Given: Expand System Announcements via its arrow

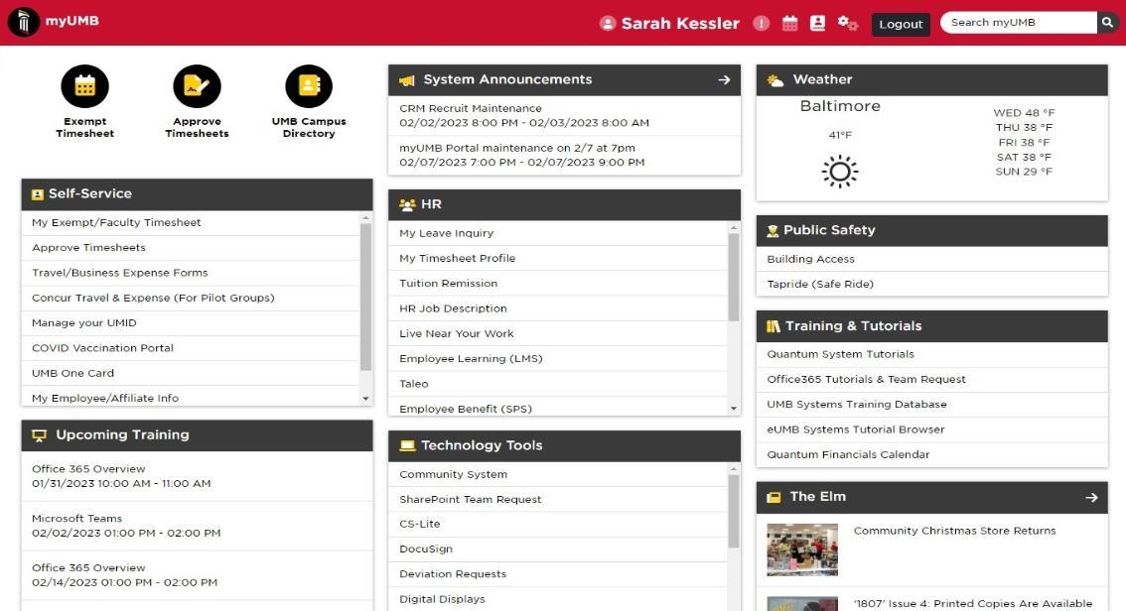Looking at the screenshot, I should 726,79.
